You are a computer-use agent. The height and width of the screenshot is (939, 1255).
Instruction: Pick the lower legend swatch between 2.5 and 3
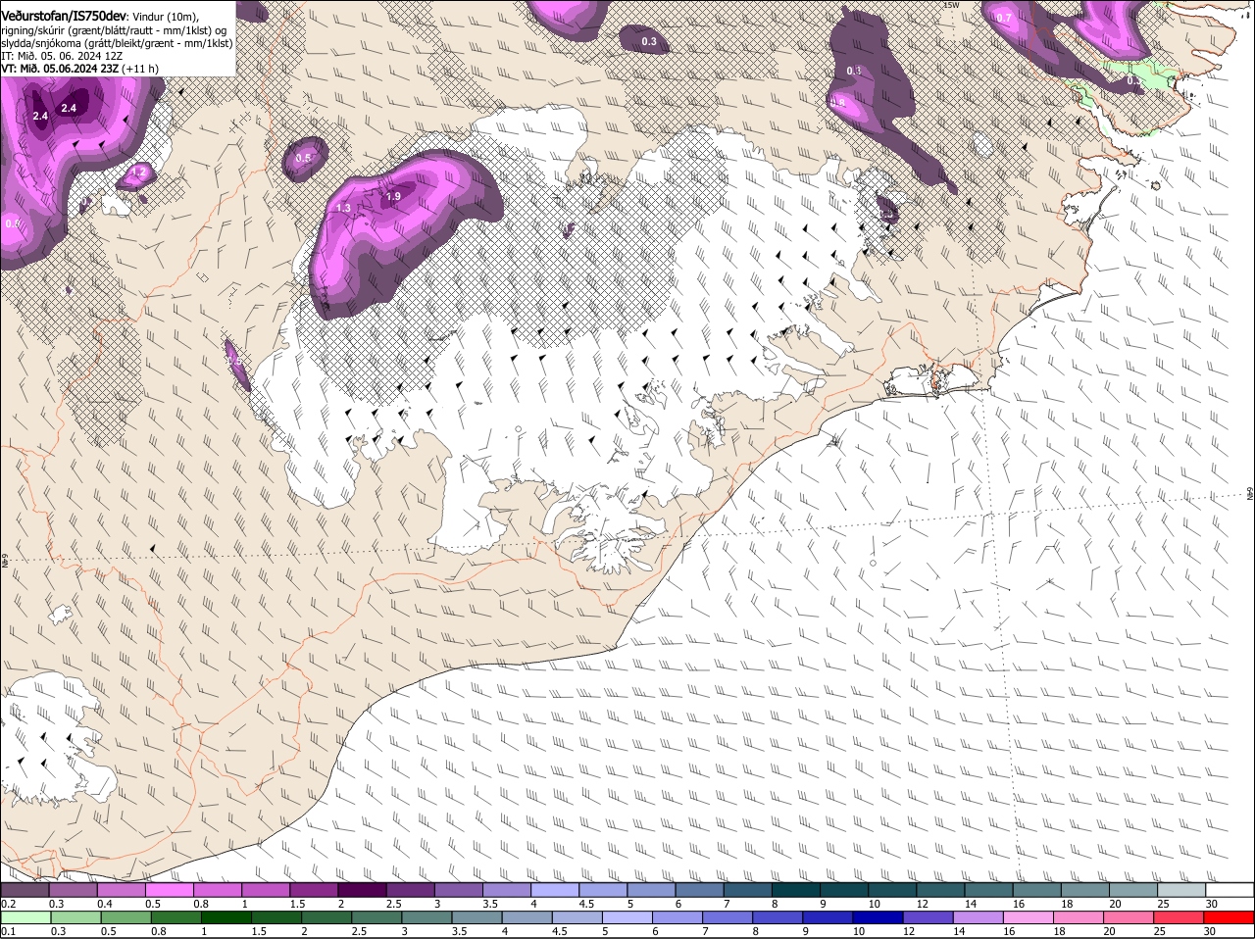click(376, 917)
